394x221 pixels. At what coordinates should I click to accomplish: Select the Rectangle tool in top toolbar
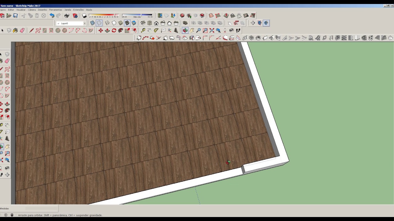point(45,30)
